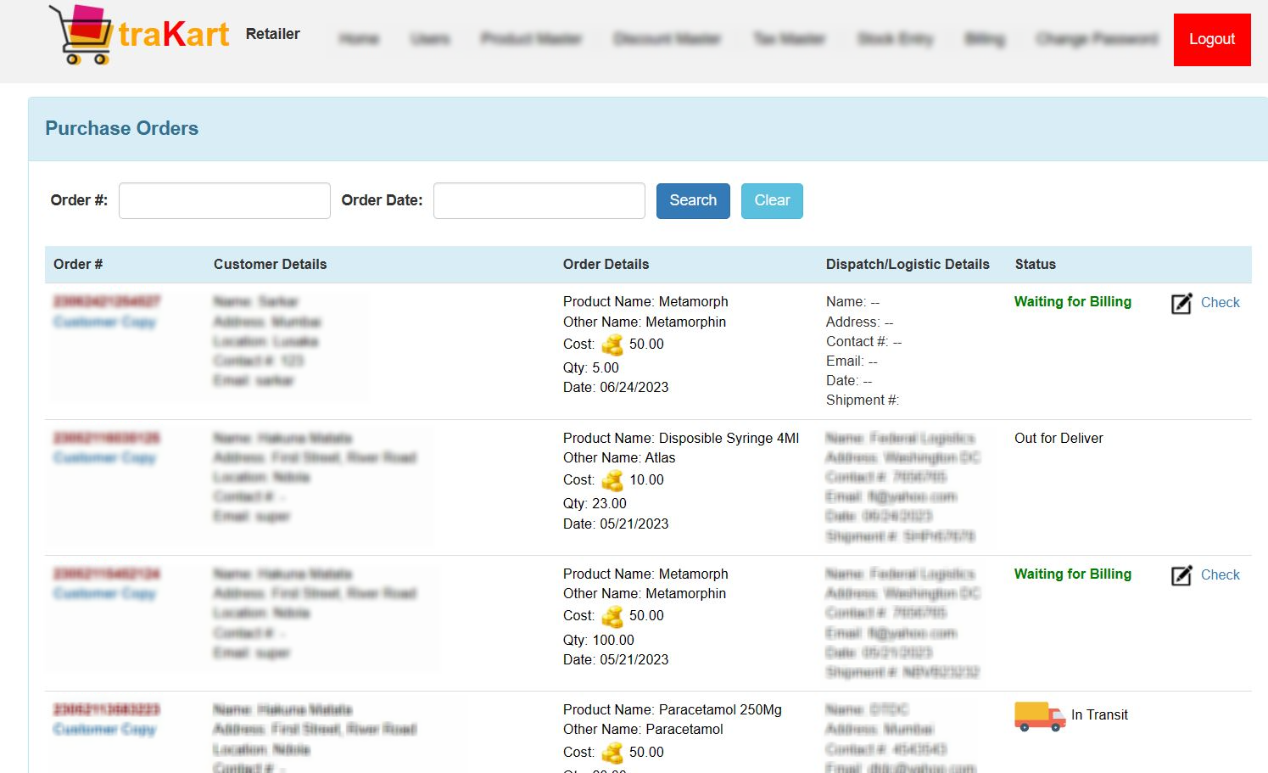Image resolution: width=1268 pixels, height=773 pixels.
Task: Open the Stock Entry menu item
Action: pyautogui.click(x=895, y=39)
